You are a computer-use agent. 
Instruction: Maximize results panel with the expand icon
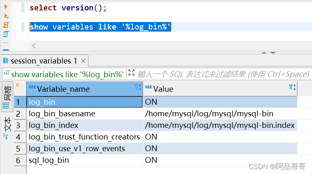click(x=131, y=73)
